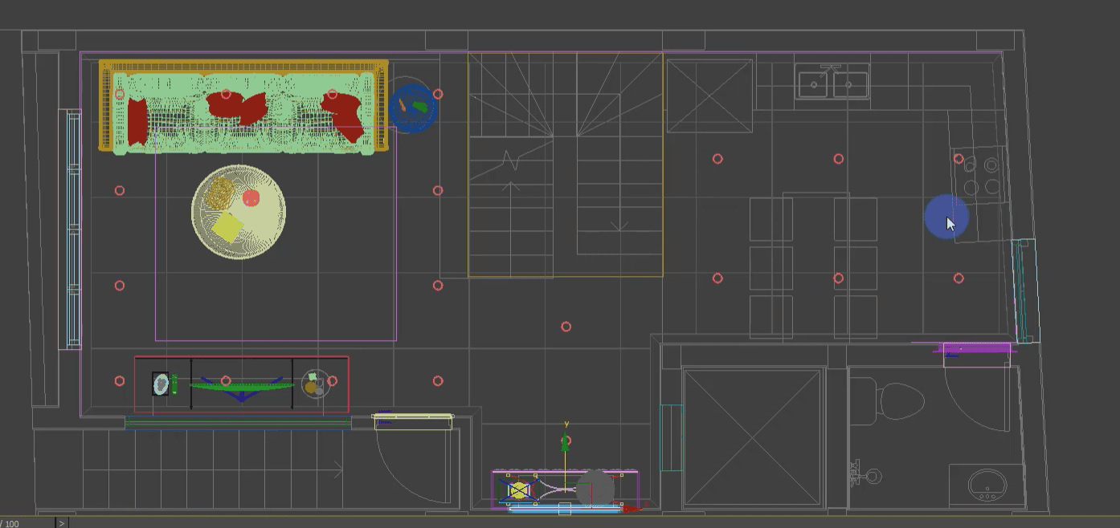Click the '>' expand button beside frame counter

[x=62, y=523]
